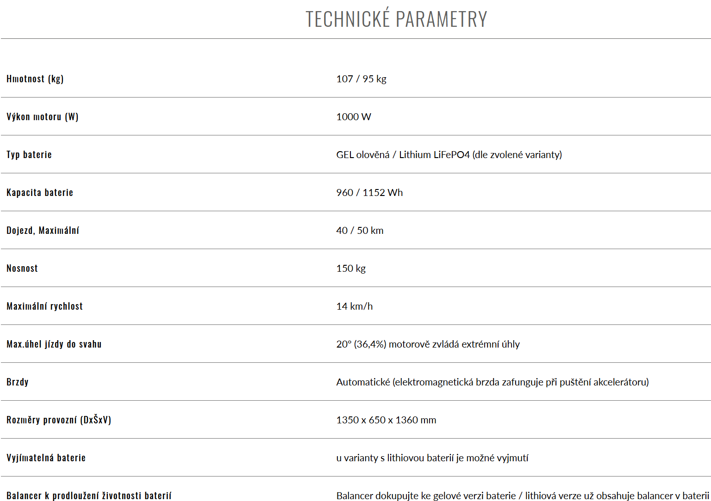
Task: Click the Balancer k prodloužení životnosti baterií label
Action: (89, 495)
